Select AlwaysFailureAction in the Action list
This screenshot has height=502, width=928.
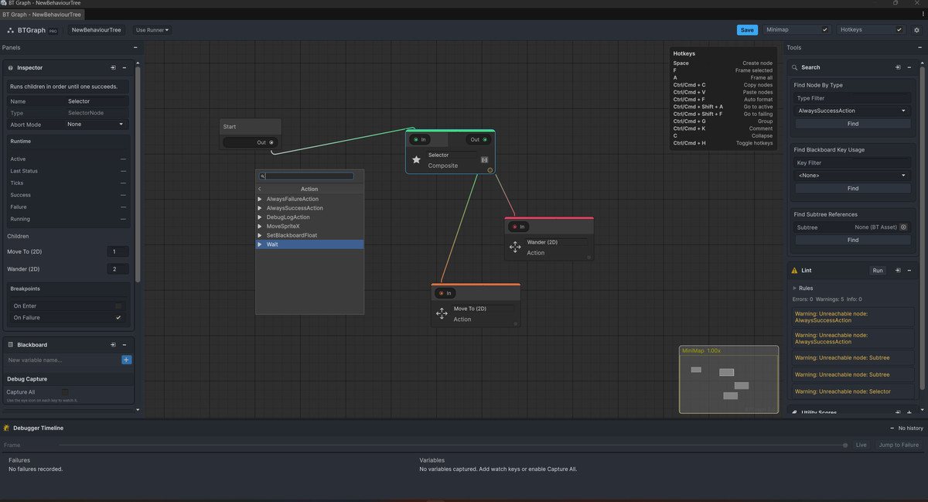click(309, 199)
